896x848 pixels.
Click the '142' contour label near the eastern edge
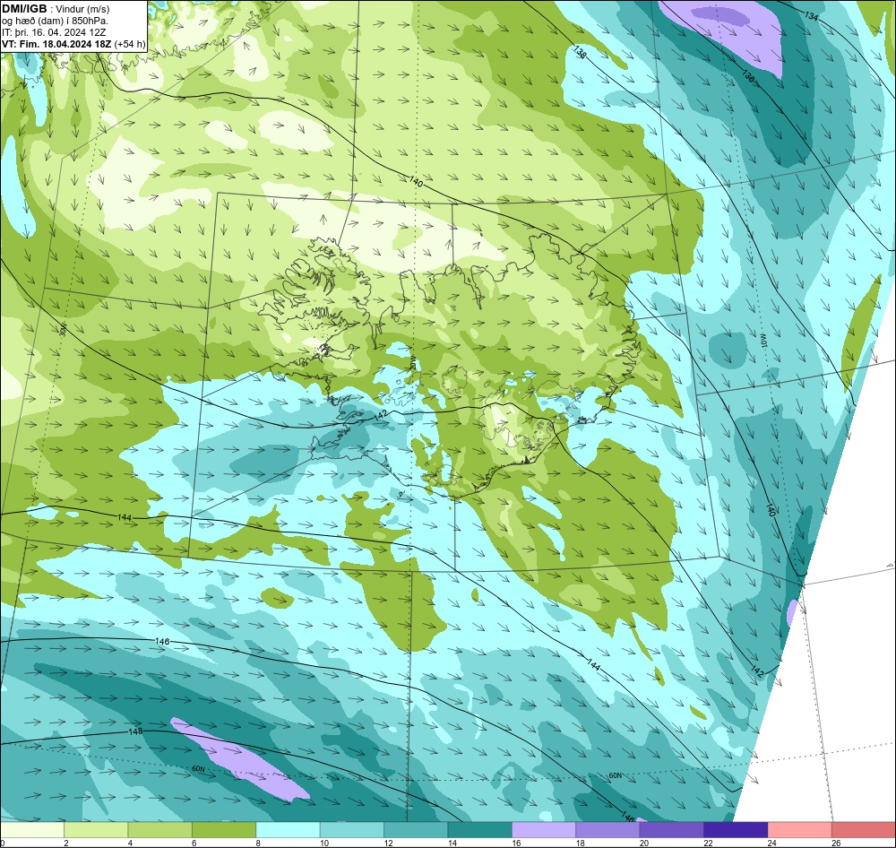[x=757, y=671]
